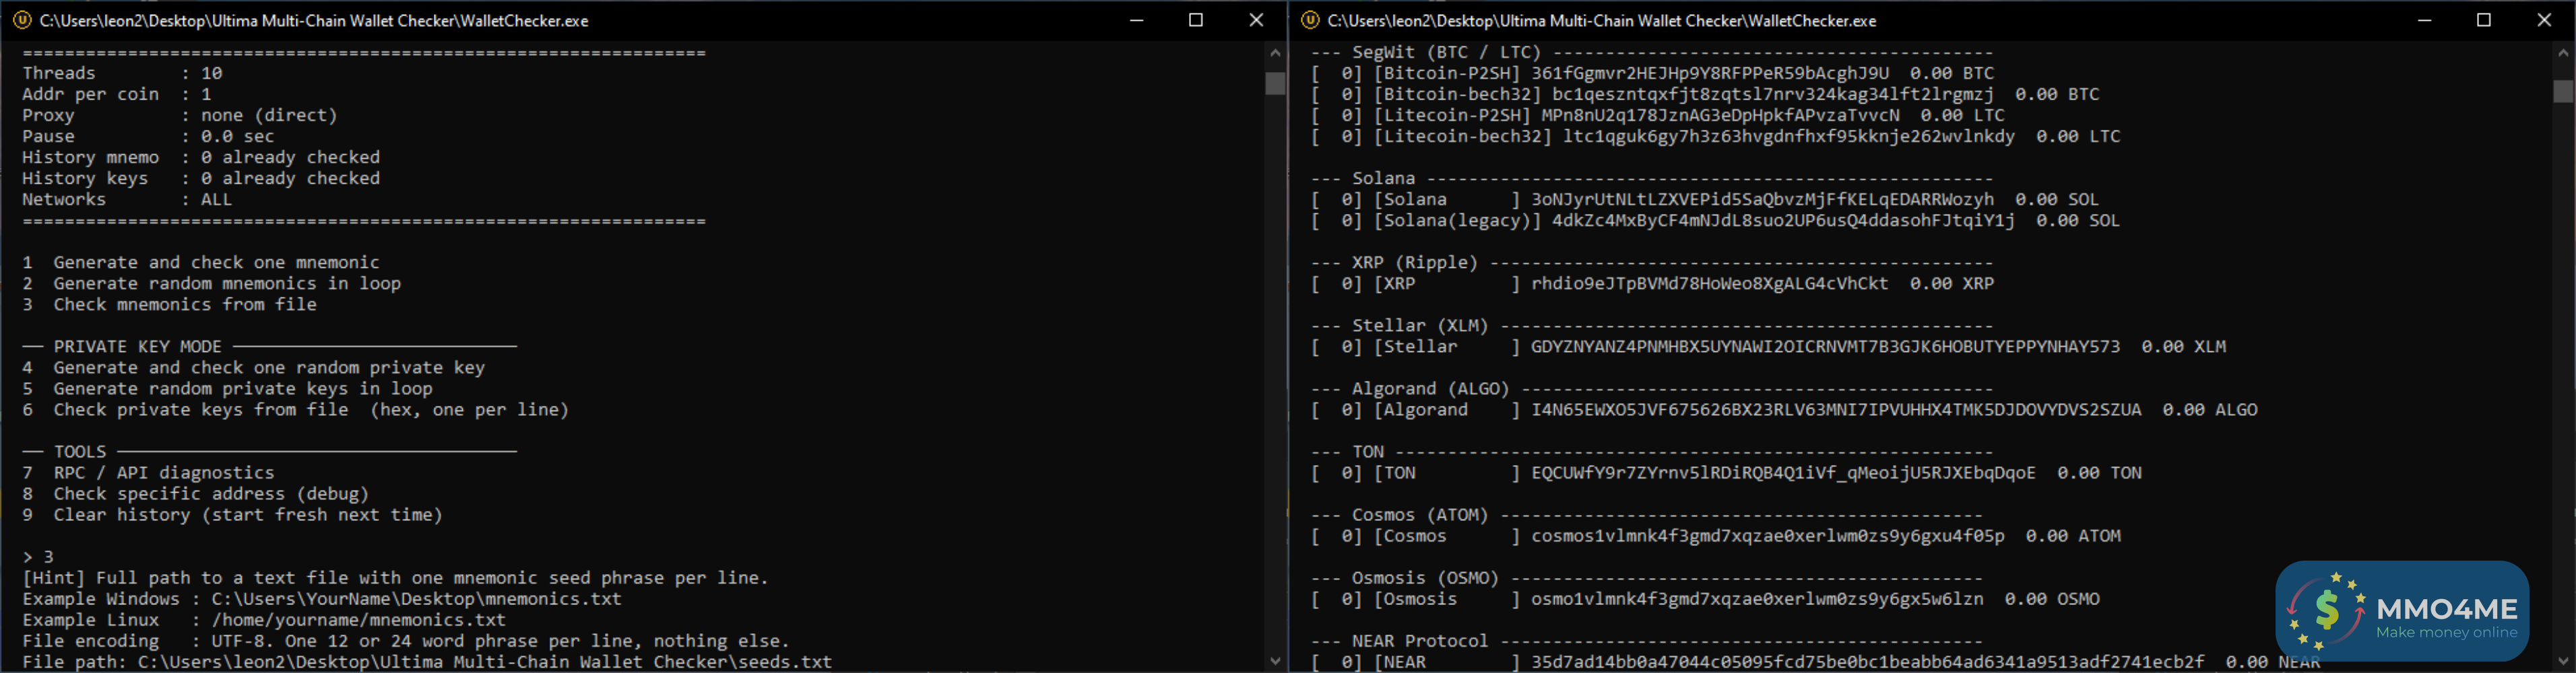Close the right WalletChecker console window
Image resolution: width=2576 pixels, height=673 pixels.
pyautogui.click(x=2544, y=20)
